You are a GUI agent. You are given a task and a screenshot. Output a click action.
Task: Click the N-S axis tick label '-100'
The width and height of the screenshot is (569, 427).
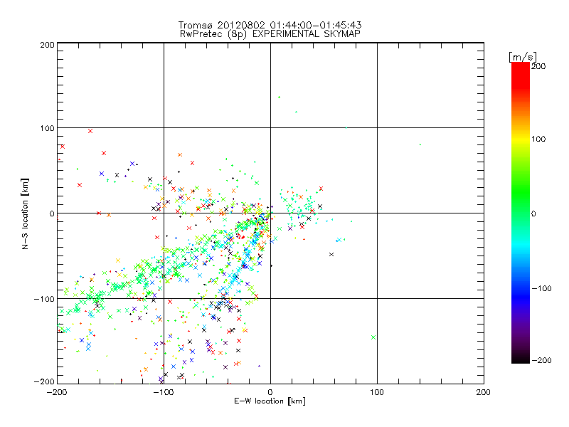[x=44, y=299]
